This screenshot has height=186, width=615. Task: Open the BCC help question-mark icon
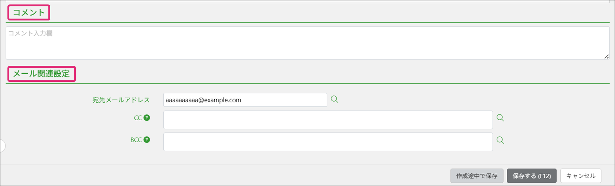pyautogui.click(x=147, y=140)
